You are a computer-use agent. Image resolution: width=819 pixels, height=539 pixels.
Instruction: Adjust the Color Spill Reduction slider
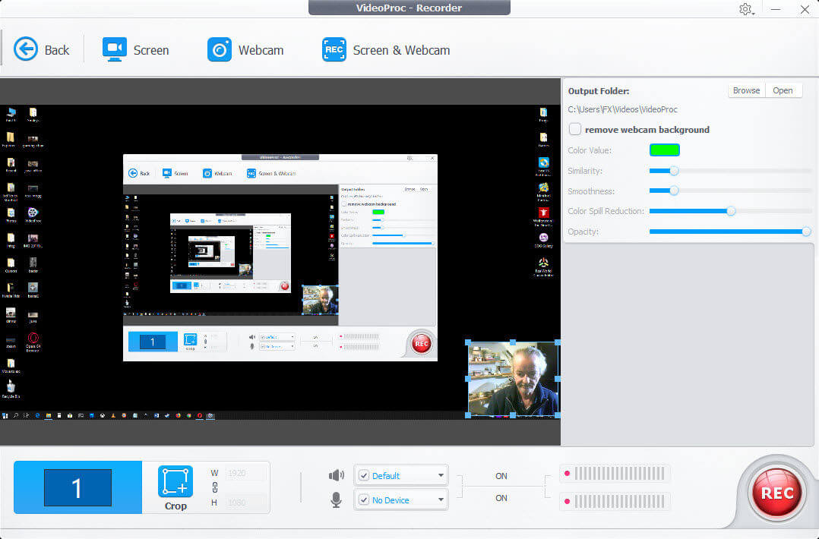coord(729,211)
